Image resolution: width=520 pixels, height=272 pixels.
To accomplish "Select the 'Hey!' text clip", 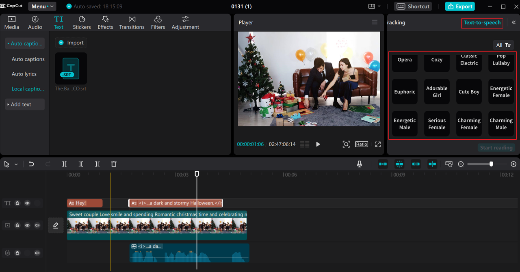I will [84, 203].
